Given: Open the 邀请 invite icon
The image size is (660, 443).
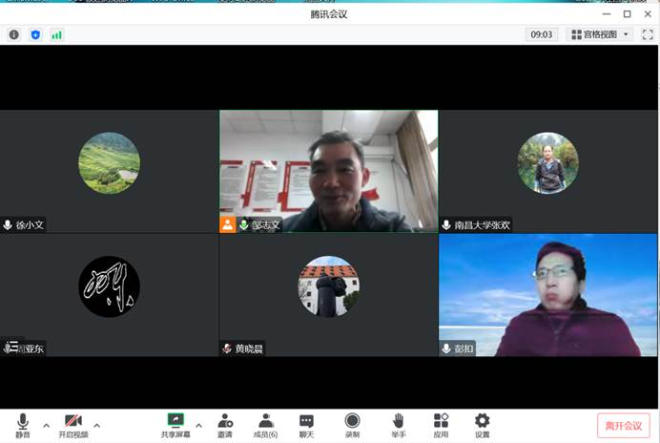Looking at the screenshot, I should pyautogui.click(x=224, y=424).
